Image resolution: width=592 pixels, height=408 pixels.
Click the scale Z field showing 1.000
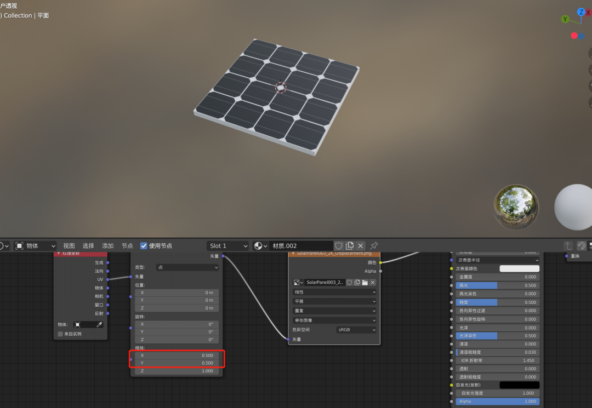[x=177, y=371]
